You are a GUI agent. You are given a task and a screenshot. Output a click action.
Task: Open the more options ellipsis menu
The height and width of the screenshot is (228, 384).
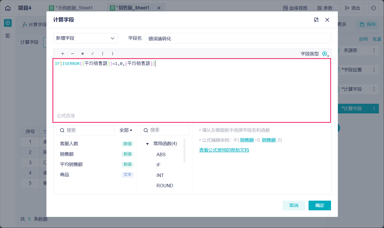[x=373, y=8]
